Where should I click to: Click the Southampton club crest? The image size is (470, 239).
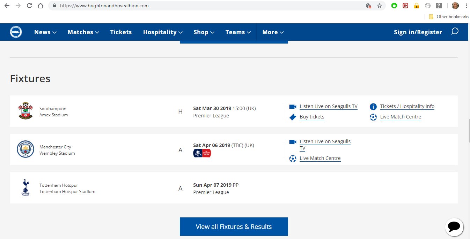(x=25, y=111)
